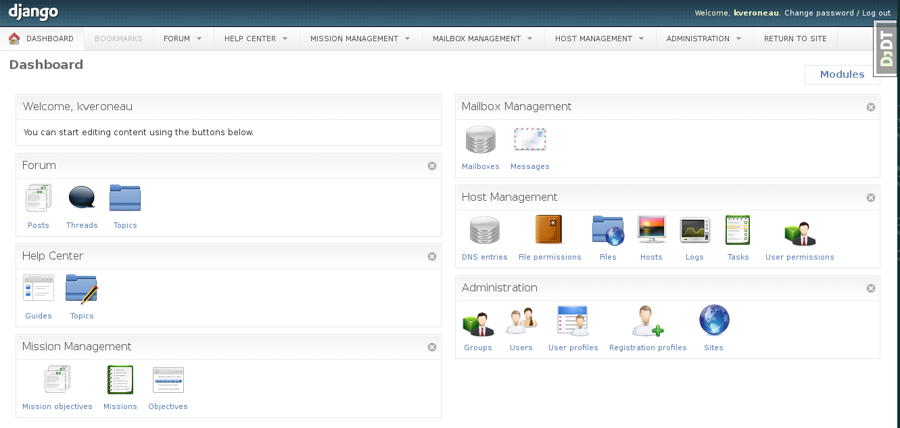Image resolution: width=900 pixels, height=428 pixels.
Task: Open the Modules button
Action: coord(842,74)
